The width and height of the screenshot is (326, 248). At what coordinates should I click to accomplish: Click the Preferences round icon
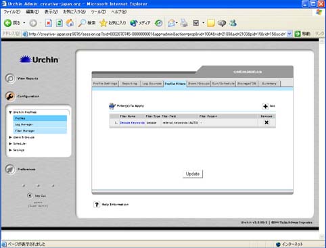[10, 169]
